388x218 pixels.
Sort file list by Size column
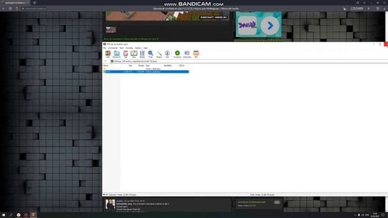(130, 65)
